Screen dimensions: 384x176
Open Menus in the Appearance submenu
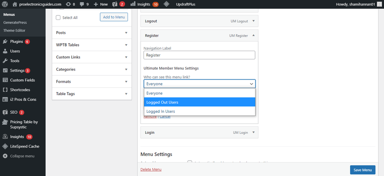9,15
